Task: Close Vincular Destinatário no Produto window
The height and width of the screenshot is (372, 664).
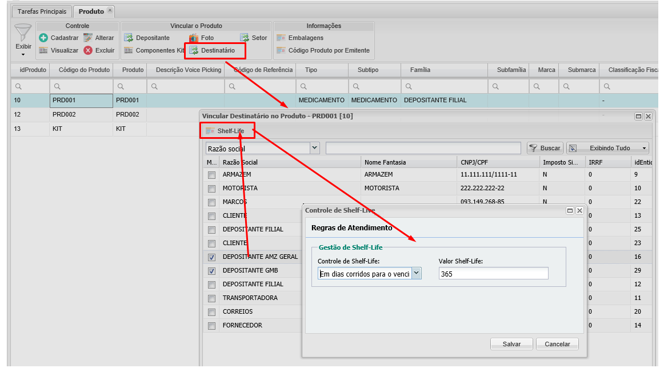Action: pyautogui.click(x=648, y=116)
